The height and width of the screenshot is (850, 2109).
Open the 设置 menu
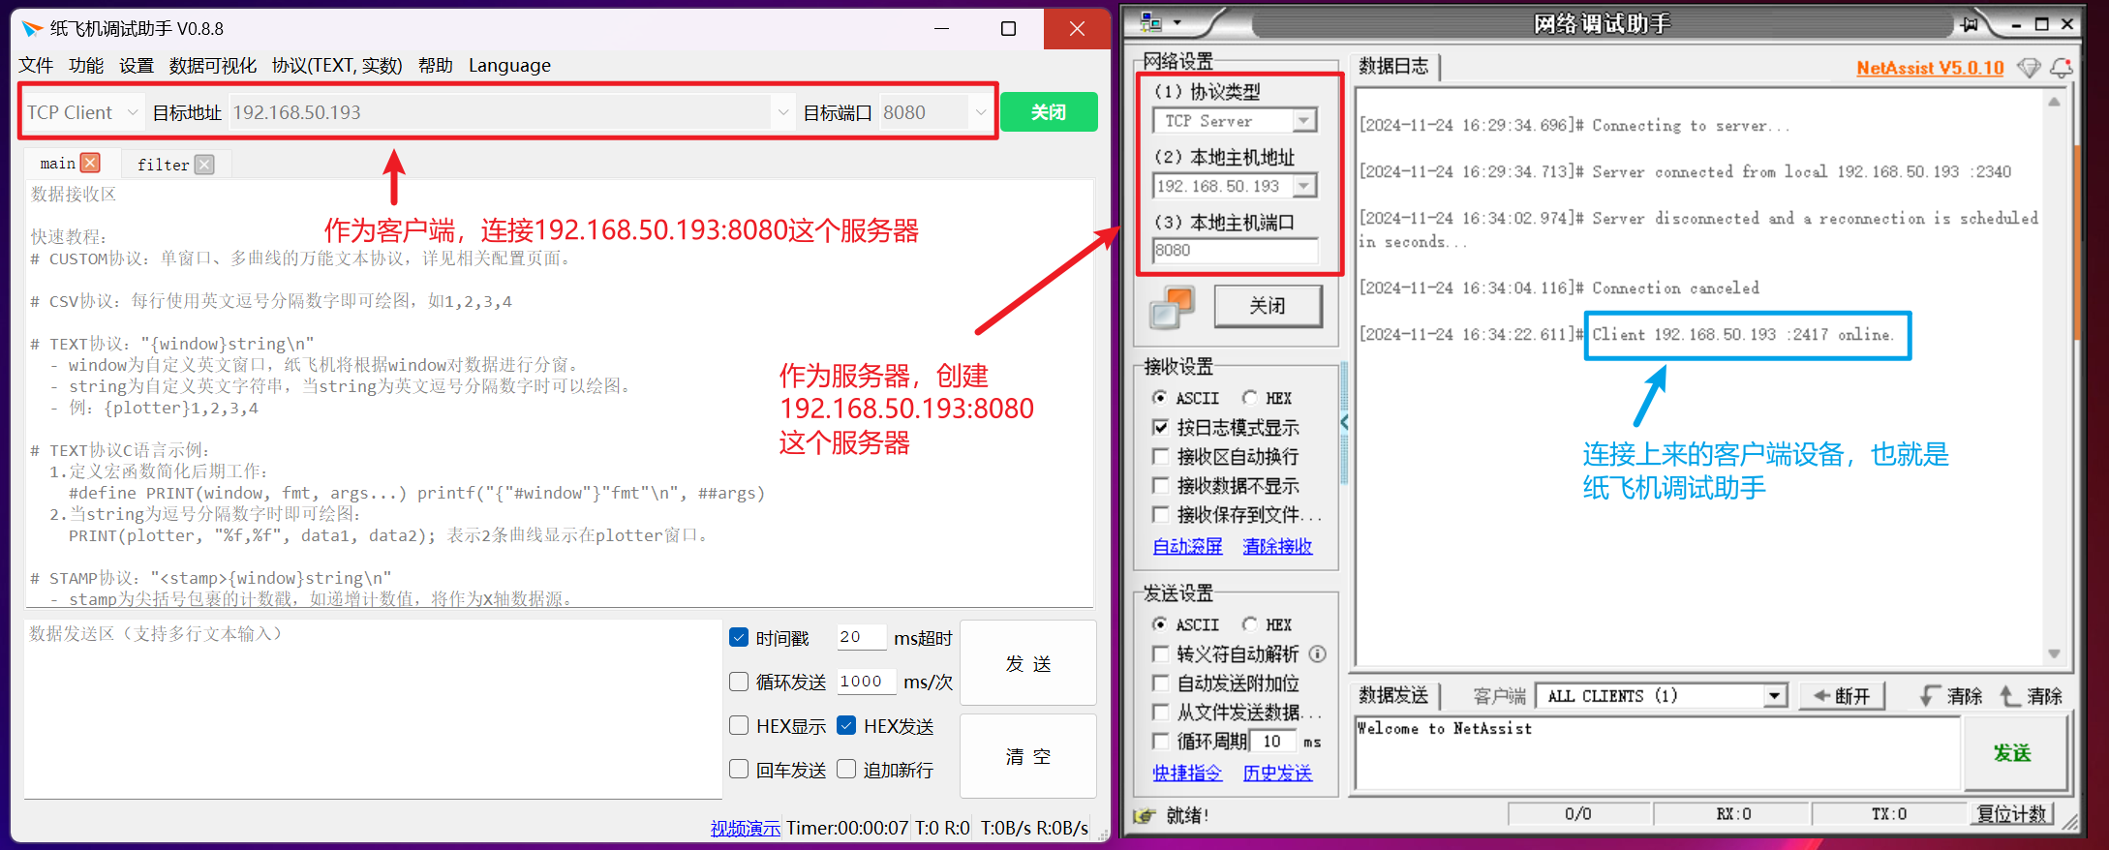(x=137, y=66)
